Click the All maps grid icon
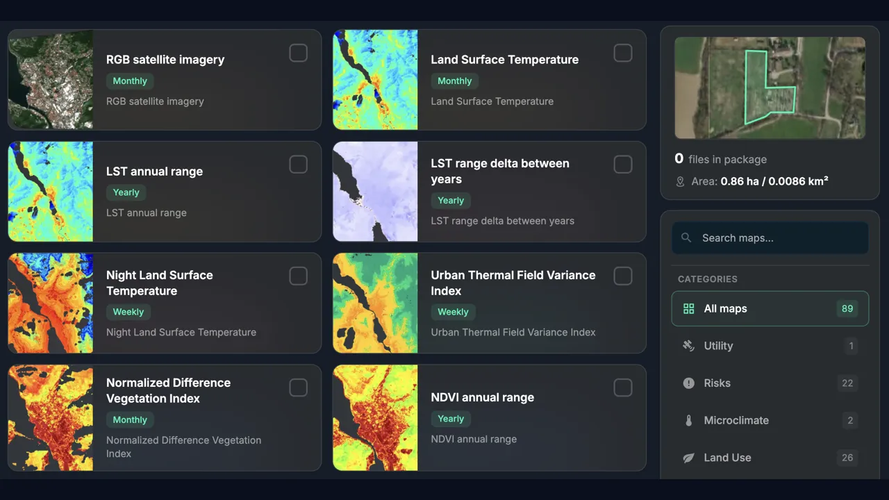 point(688,308)
